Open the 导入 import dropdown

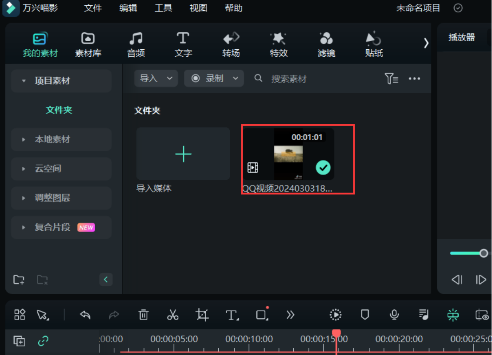[x=156, y=79]
